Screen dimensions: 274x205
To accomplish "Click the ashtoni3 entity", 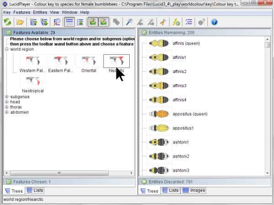I will [x=181, y=170].
